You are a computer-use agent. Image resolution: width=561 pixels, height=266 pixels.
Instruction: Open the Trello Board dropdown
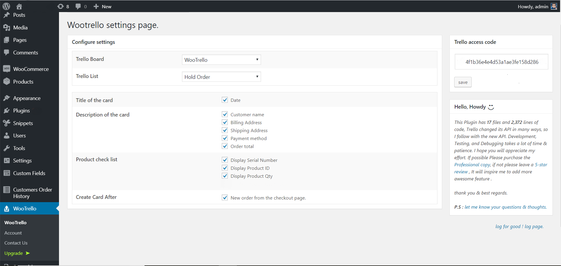tap(221, 60)
